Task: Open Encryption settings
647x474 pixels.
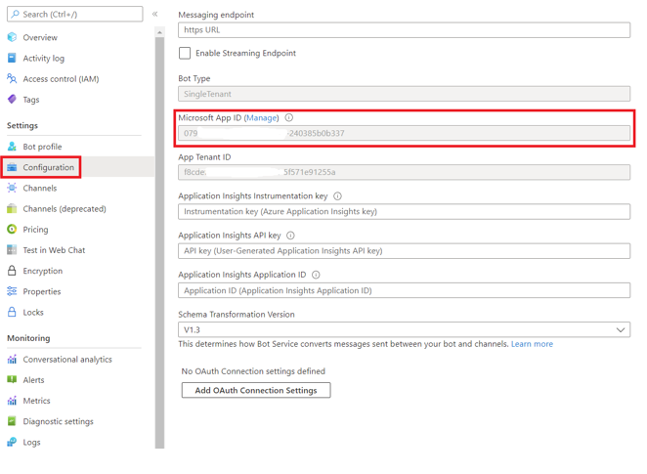Action: [42, 271]
